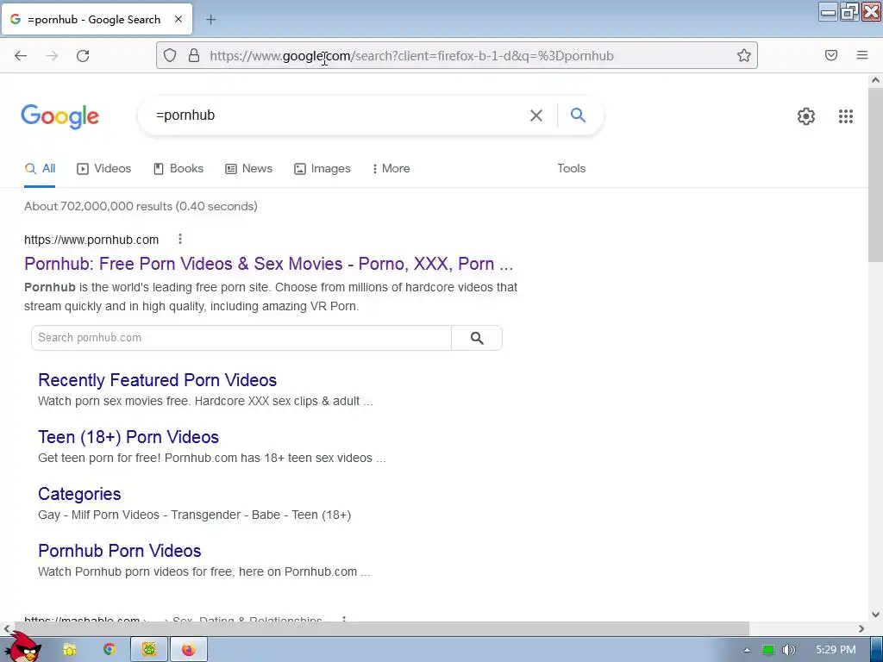Viewport: 883px width, 662px height.
Task: Click the https://www.pornhub.com result URL
Action: click(91, 240)
